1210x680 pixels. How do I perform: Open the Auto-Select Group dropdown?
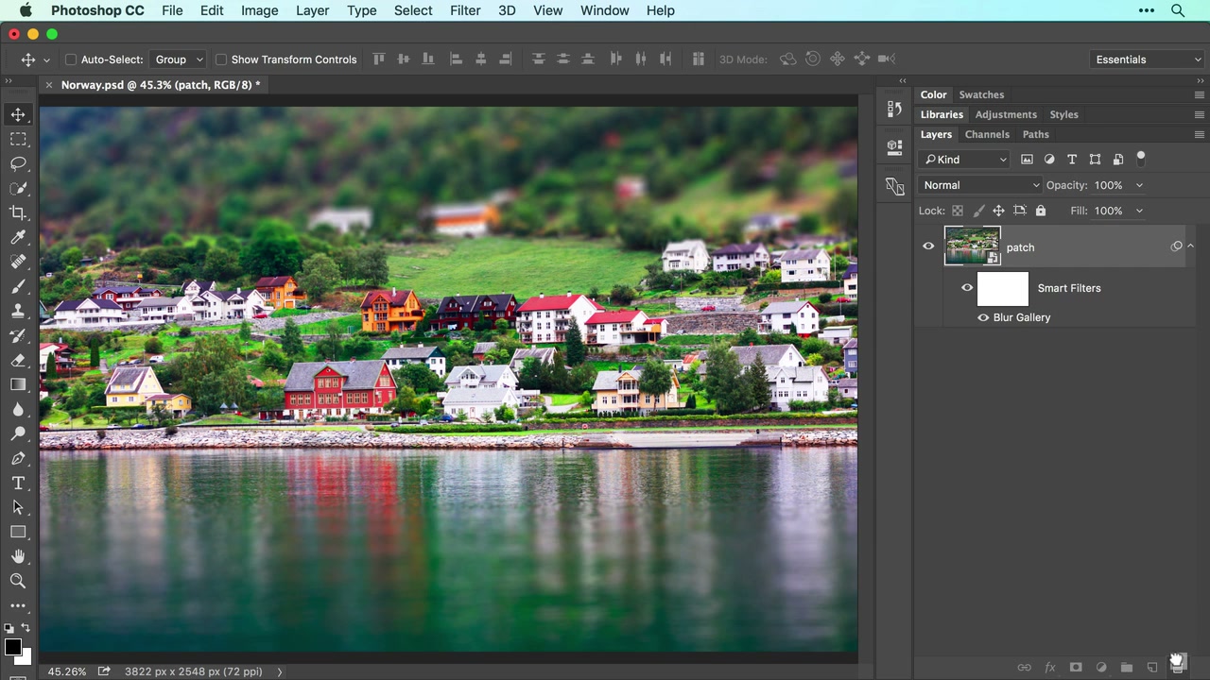point(179,59)
